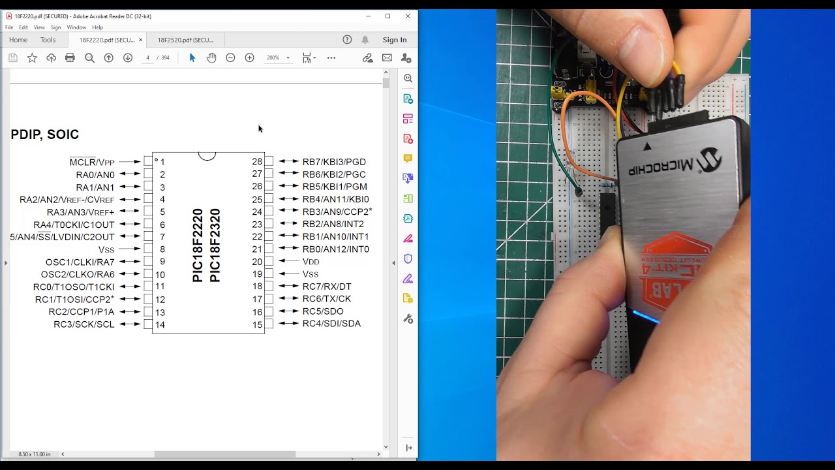This screenshot has width=835, height=470.
Task: Open the pink Redact tool in sidebar
Action: tap(408, 238)
